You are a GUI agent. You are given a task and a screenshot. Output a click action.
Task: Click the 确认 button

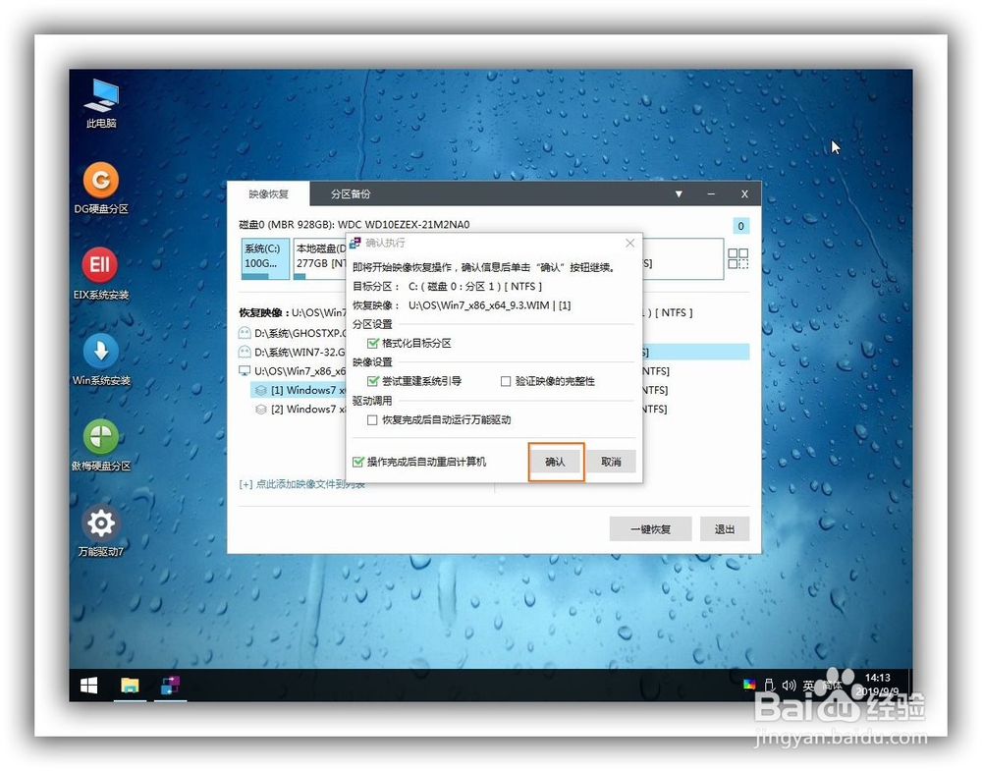tap(556, 462)
